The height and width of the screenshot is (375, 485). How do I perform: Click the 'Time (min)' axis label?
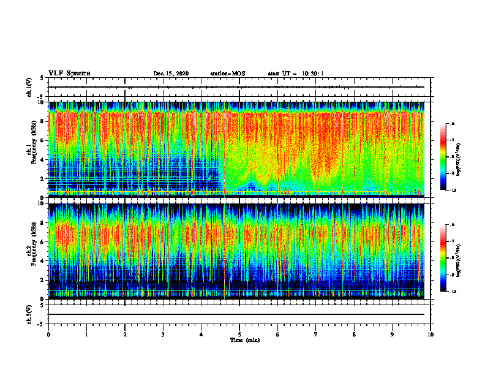coord(245,340)
